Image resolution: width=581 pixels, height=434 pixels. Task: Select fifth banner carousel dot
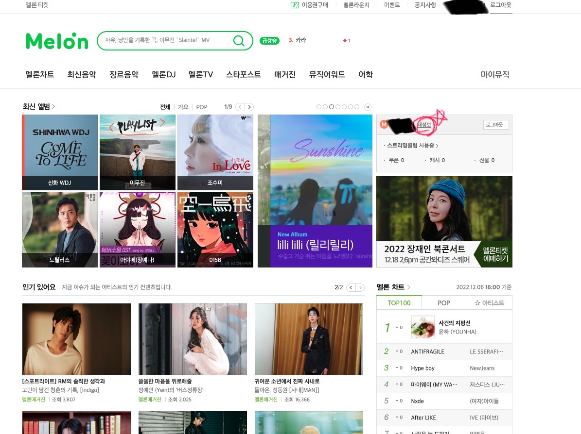344,107
